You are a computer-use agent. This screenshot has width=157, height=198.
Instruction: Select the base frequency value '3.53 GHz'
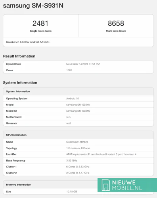[x=72, y=161]
